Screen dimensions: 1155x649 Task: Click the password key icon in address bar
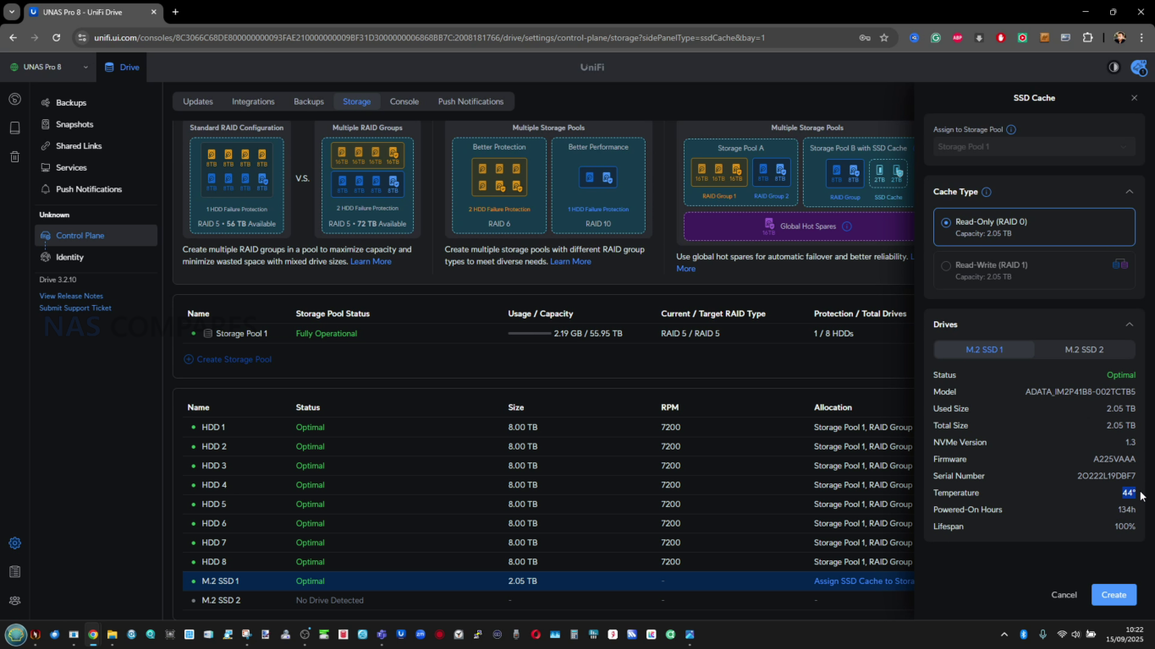pos(864,37)
